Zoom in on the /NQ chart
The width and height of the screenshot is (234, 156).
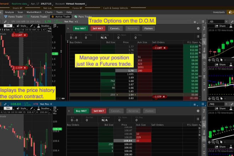tap(213, 142)
